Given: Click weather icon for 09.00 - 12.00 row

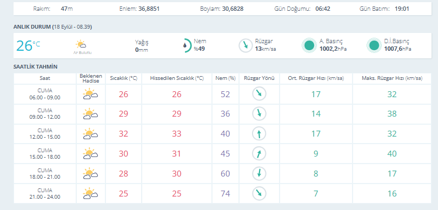Looking at the screenshot, I should pos(90,114).
